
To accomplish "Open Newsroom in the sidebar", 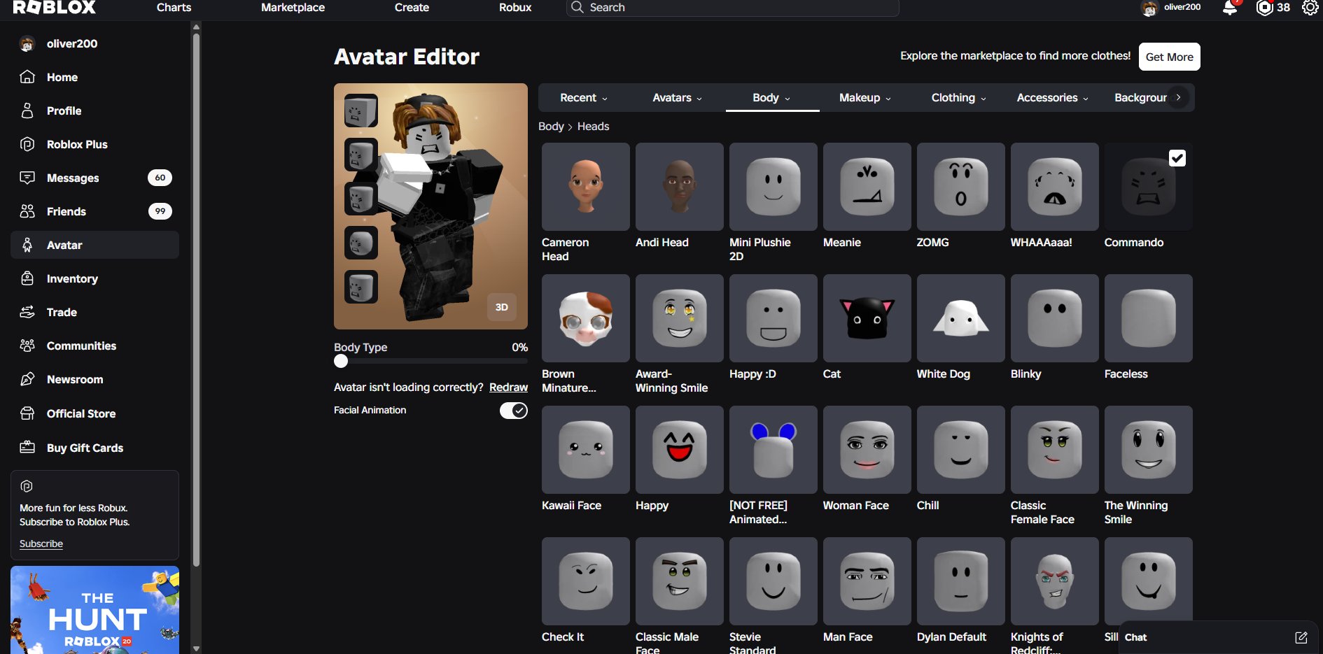I will pos(94,379).
